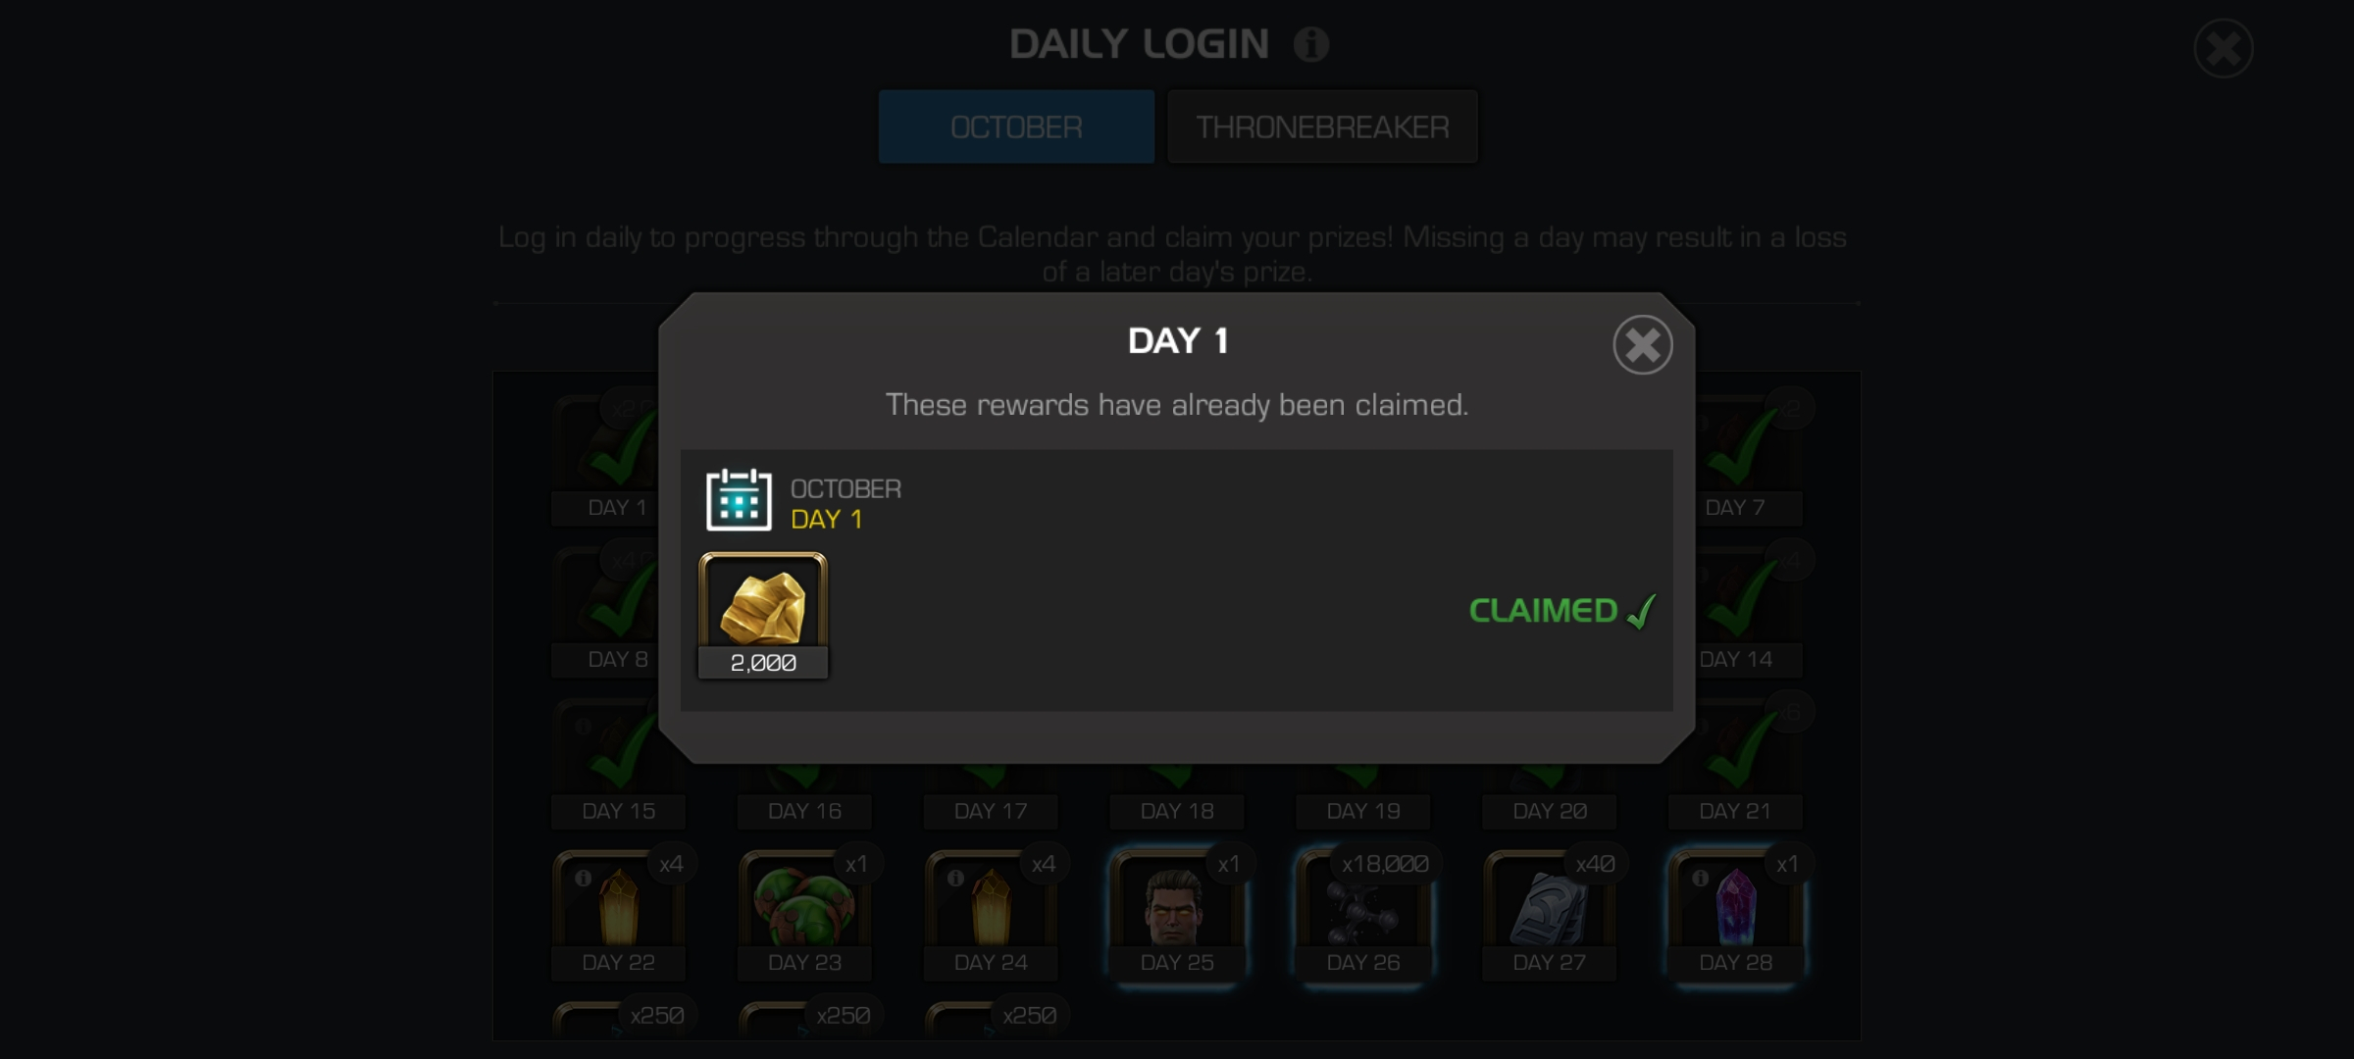Select the OCTOBER calendar tab
Image resolution: width=2354 pixels, height=1059 pixels.
1016,126
